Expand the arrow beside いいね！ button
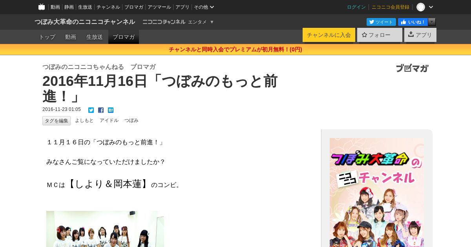The height and width of the screenshot is (247, 471). point(432,22)
